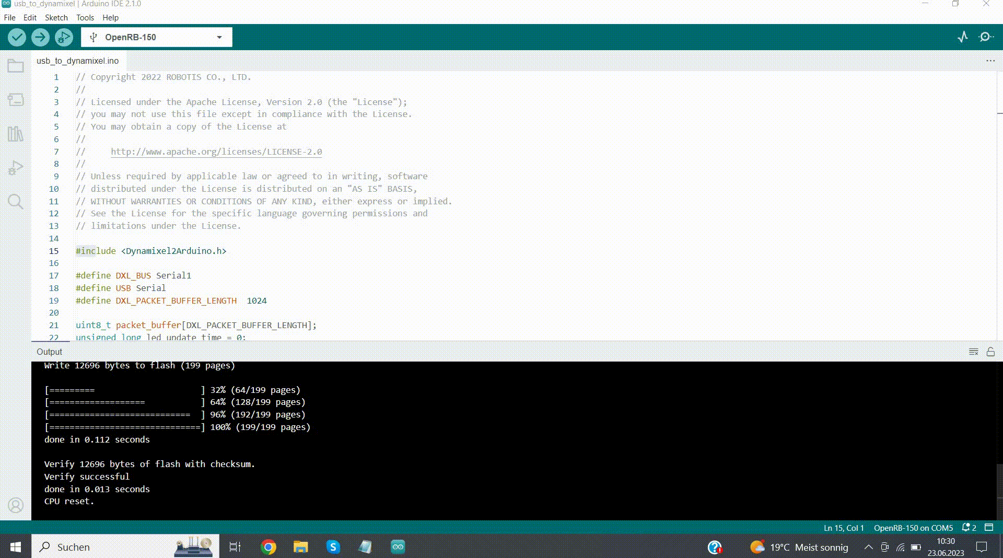Open the OpenRB-150 board selector dropdown

click(x=157, y=37)
